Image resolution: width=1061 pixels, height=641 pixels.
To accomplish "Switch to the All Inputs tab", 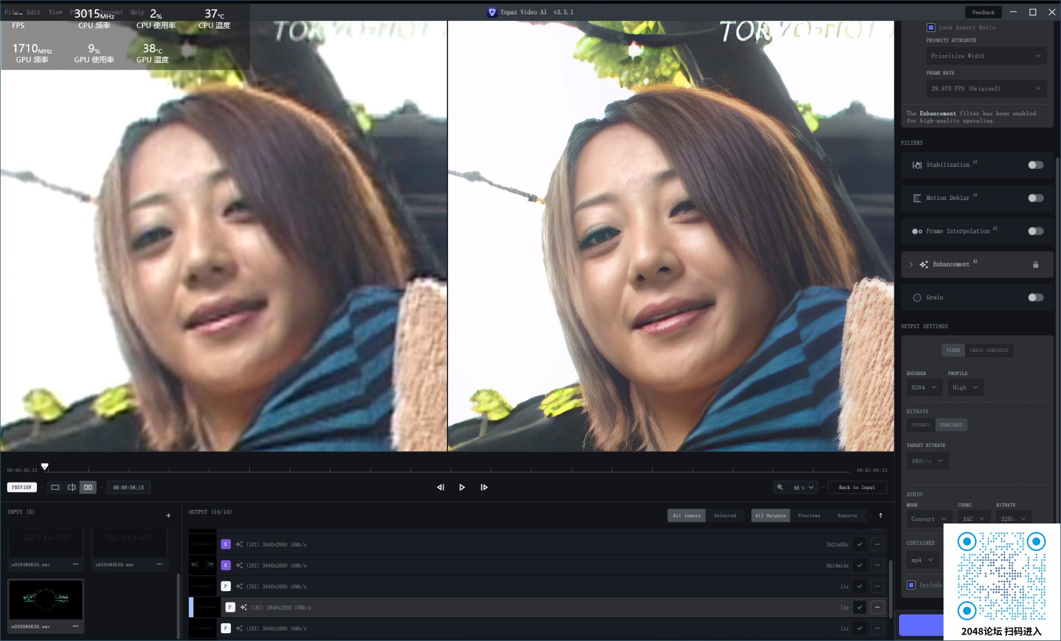I will coord(687,516).
